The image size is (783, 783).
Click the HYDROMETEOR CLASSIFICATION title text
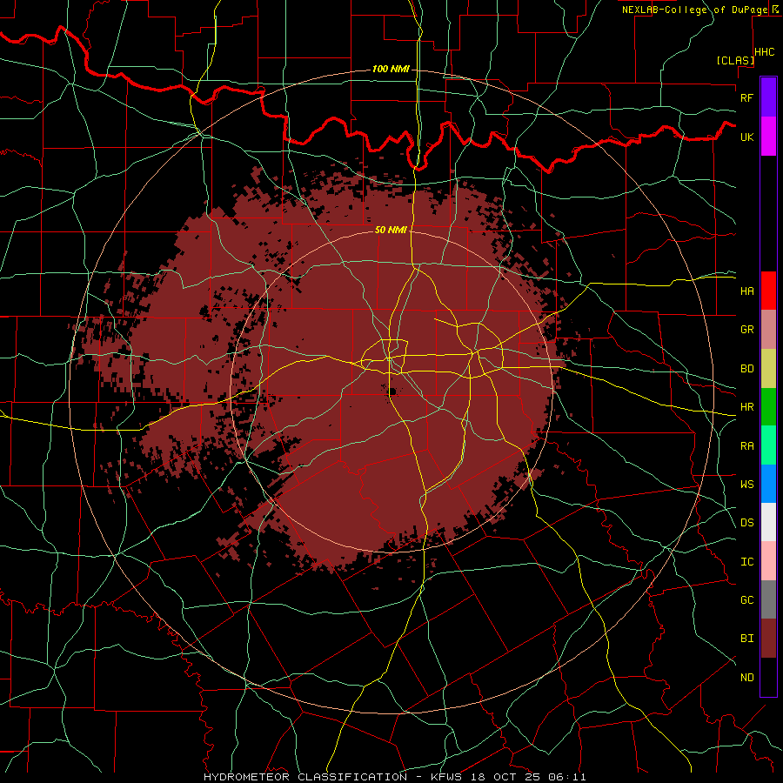pyautogui.click(x=305, y=777)
